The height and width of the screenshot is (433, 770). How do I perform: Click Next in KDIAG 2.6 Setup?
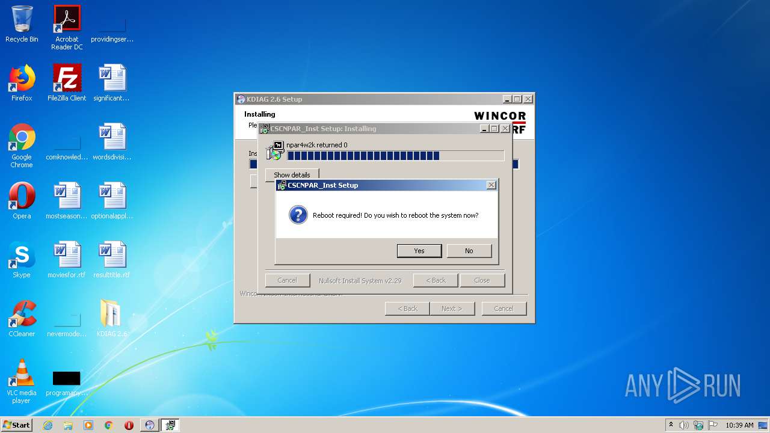[452, 309]
